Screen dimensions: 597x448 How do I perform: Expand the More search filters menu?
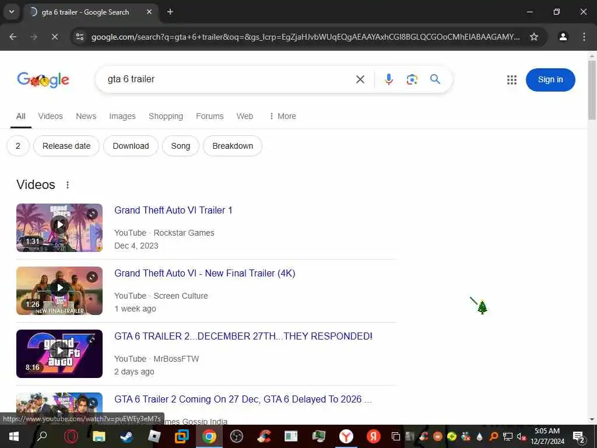point(283,116)
